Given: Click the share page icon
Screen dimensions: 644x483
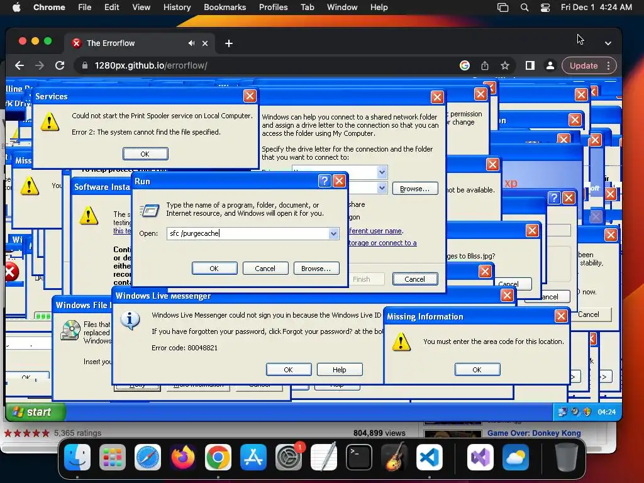Looking at the screenshot, I should pyautogui.click(x=485, y=65).
